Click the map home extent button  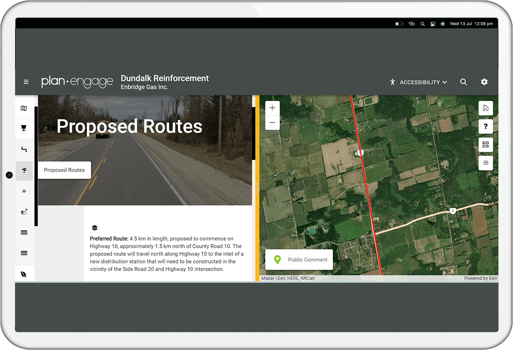[x=486, y=108]
